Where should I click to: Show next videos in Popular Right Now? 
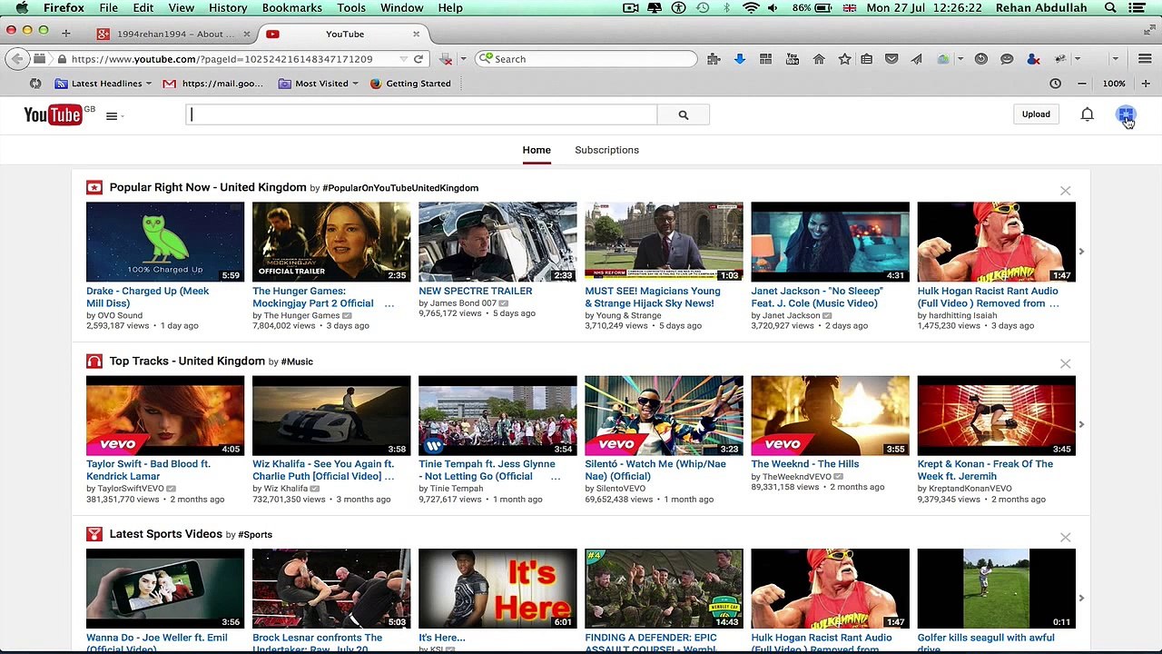[x=1081, y=252]
